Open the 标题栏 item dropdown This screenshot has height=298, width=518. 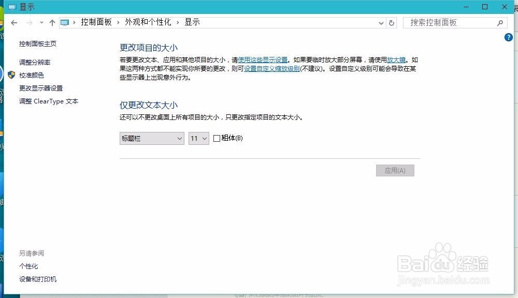pyautogui.click(x=152, y=138)
